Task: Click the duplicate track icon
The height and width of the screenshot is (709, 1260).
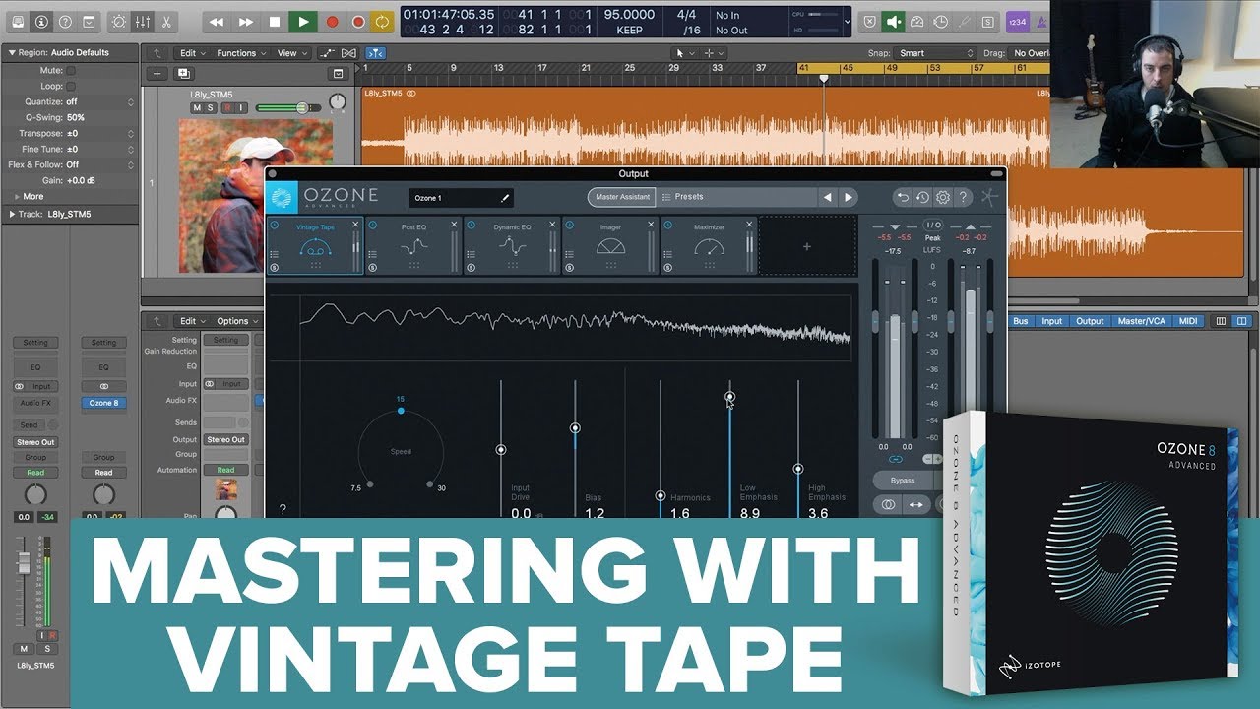Action: click(x=183, y=73)
